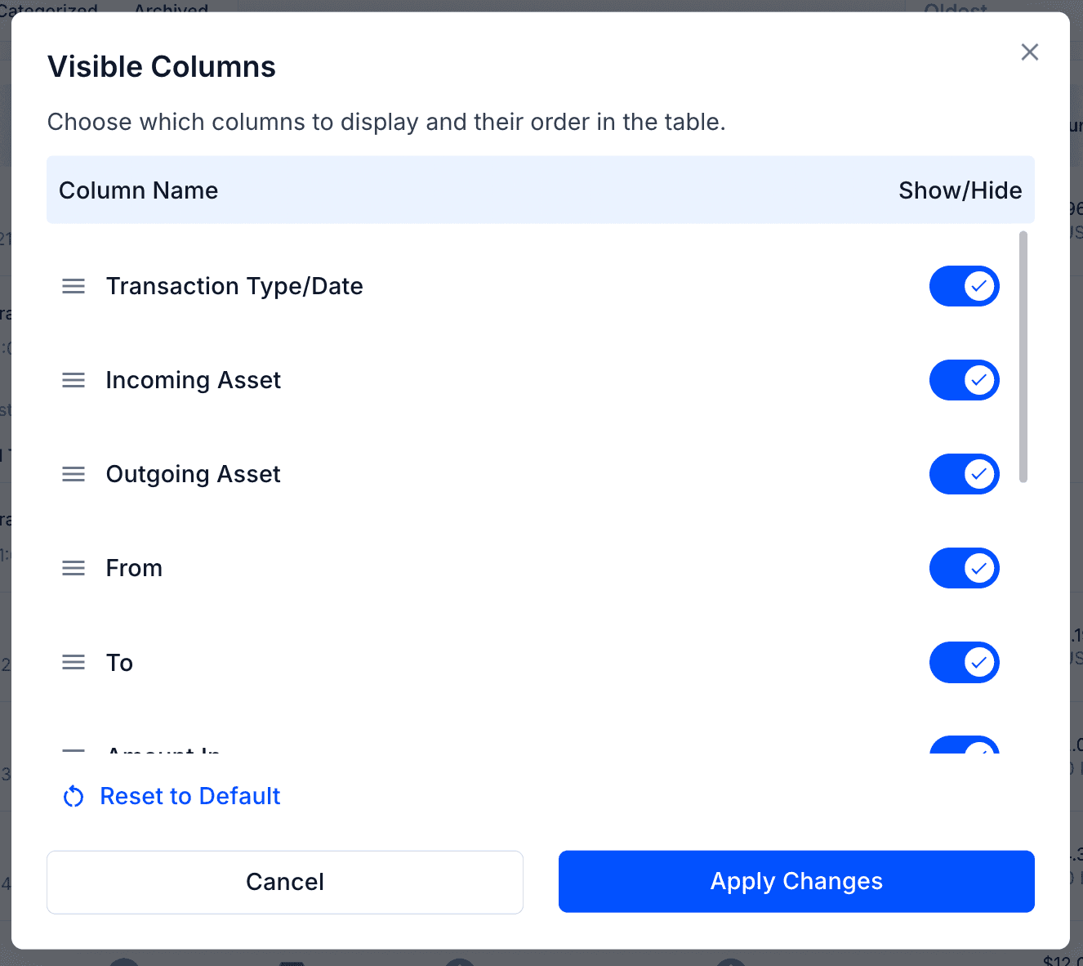Click the drag handle beside From
The width and height of the screenshot is (1083, 966).
73,568
